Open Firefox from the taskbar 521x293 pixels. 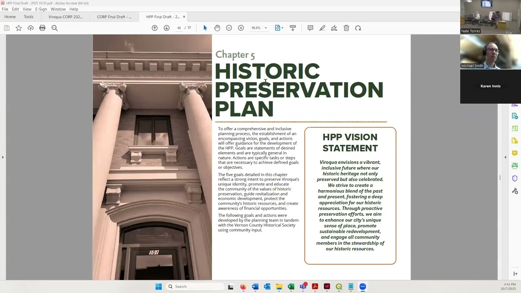tap(243, 286)
